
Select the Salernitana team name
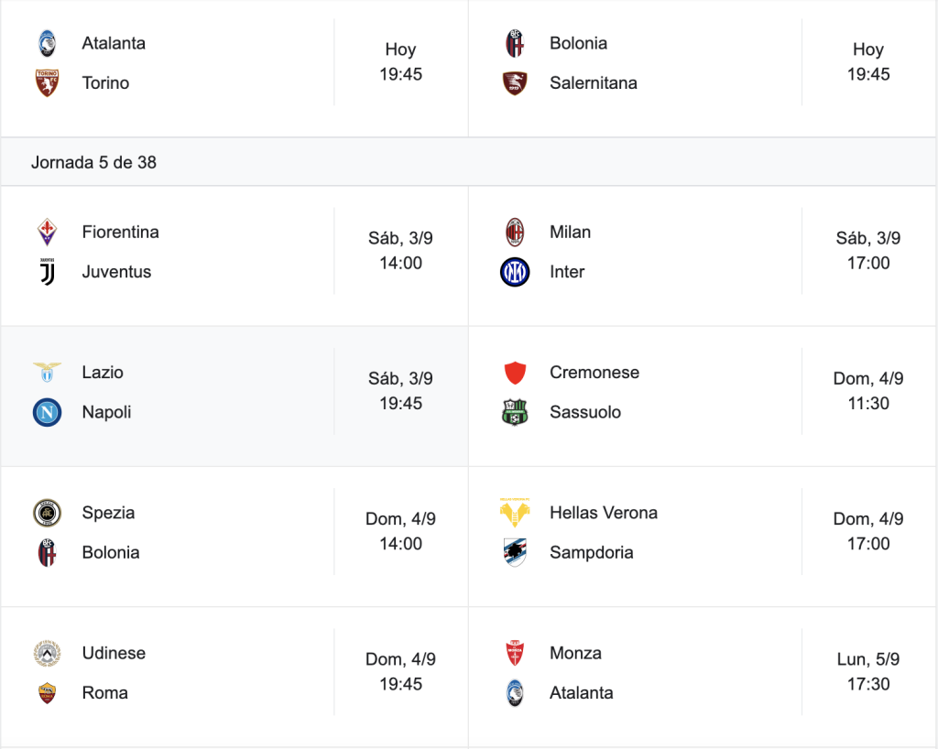594,83
